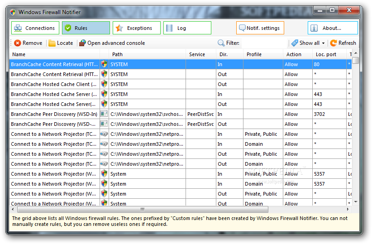The image size is (372, 244).
Task: Sort rules by the Profile column
Action: pos(263,54)
